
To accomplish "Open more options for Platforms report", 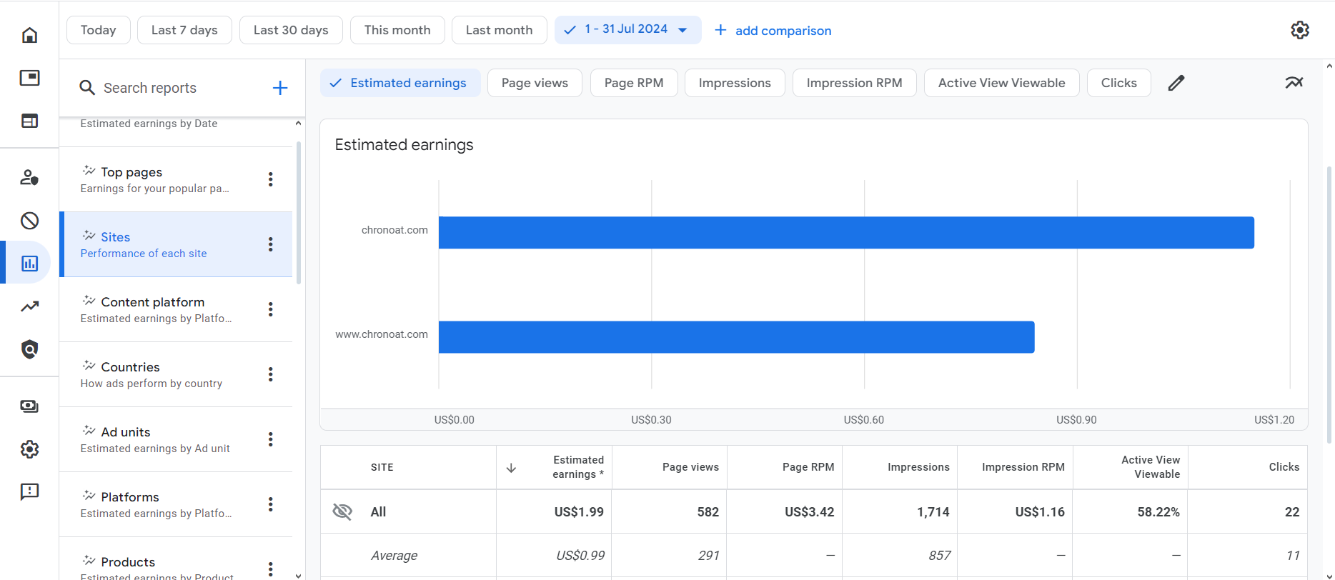I will pos(270,504).
